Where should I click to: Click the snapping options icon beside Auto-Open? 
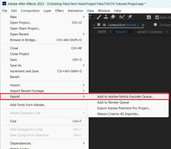[x=149, y=17]
